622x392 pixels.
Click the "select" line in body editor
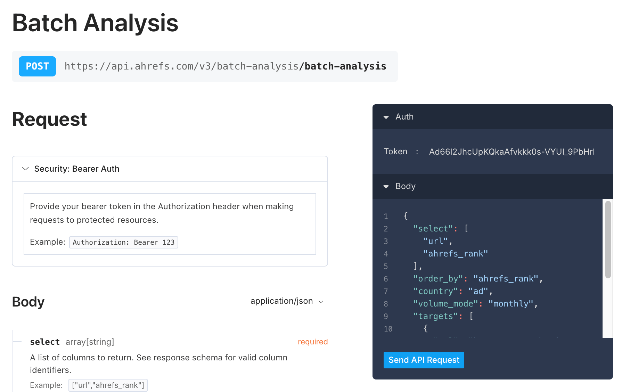click(x=440, y=229)
